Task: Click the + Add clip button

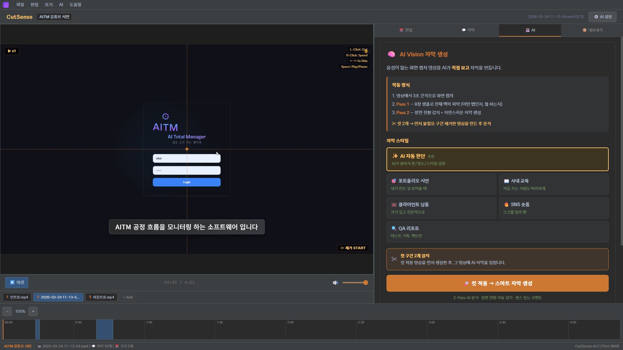Action: click(128, 297)
